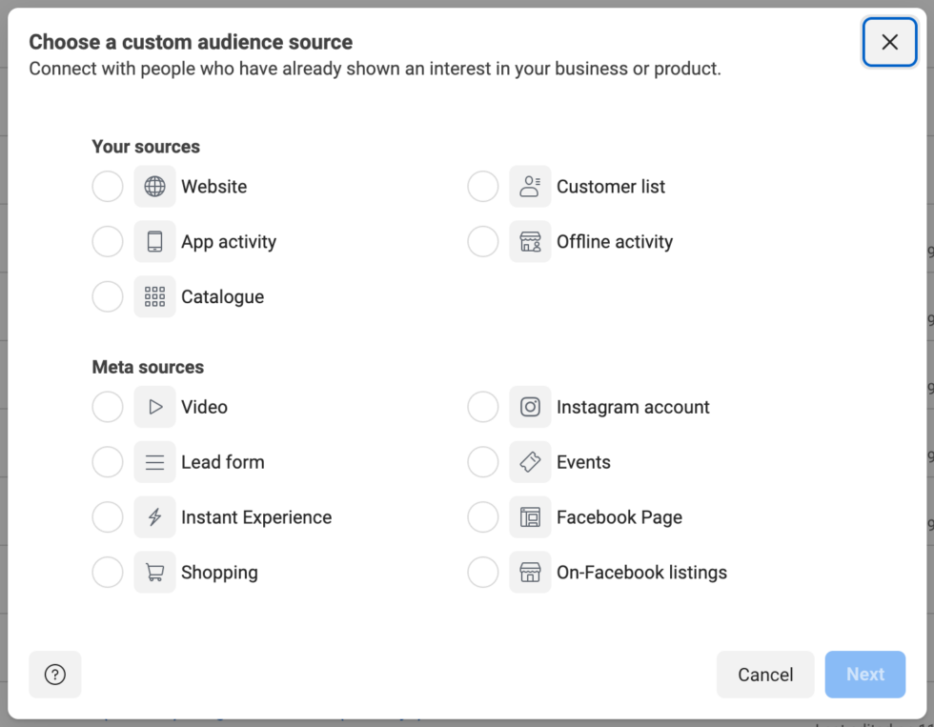This screenshot has width=934, height=727.
Task: Click the Offline activity shop icon
Action: pyautogui.click(x=530, y=242)
